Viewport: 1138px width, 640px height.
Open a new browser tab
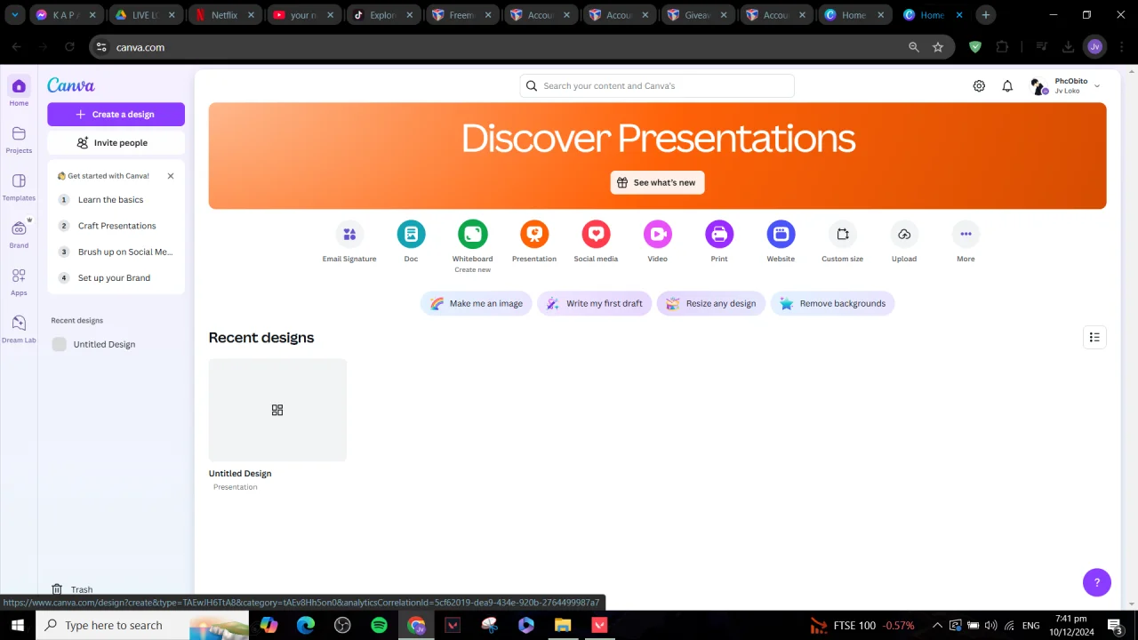[x=986, y=15]
